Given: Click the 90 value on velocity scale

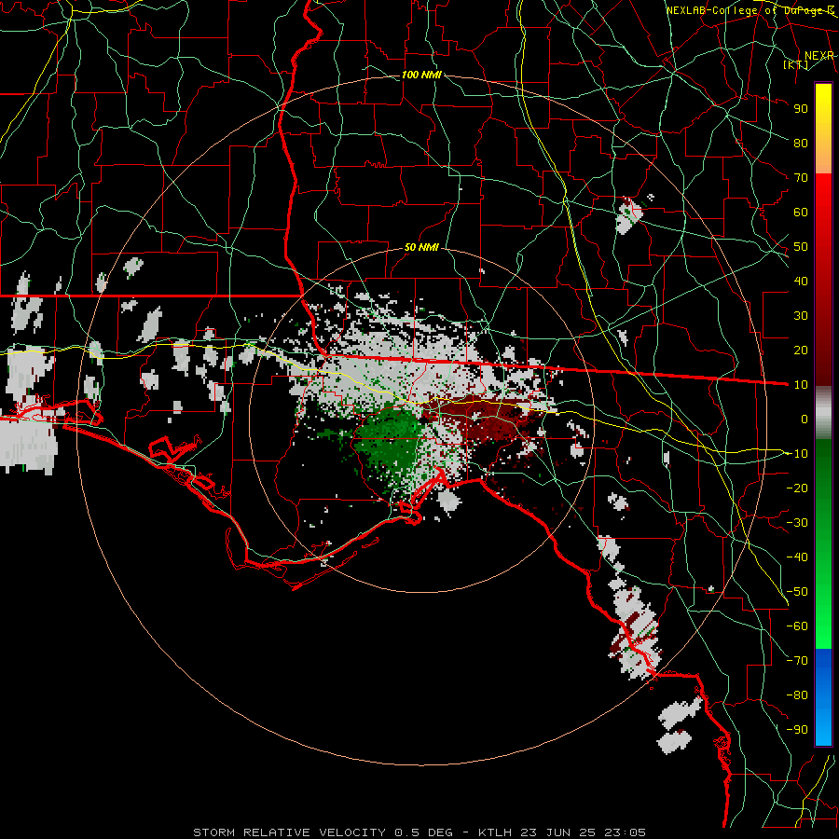Looking at the screenshot, I should coord(801,109).
